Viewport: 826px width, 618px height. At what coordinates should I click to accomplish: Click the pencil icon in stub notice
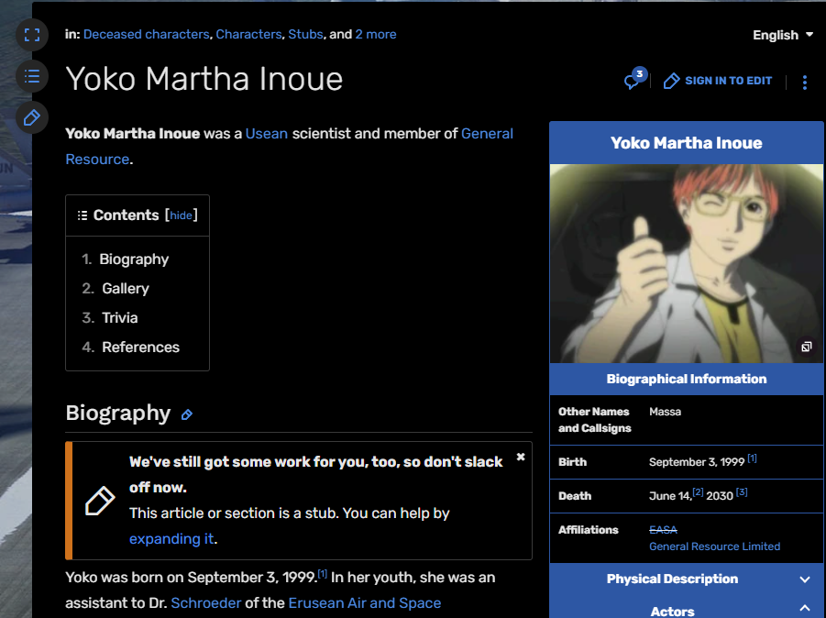click(100, 501)
